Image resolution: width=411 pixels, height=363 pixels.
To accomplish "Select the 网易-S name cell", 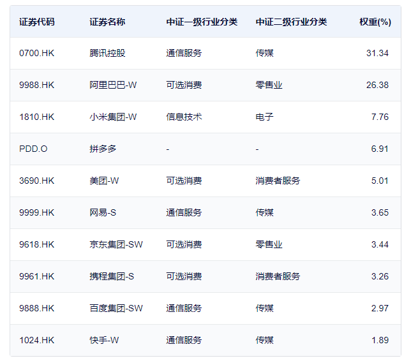I will pos(103,212).
